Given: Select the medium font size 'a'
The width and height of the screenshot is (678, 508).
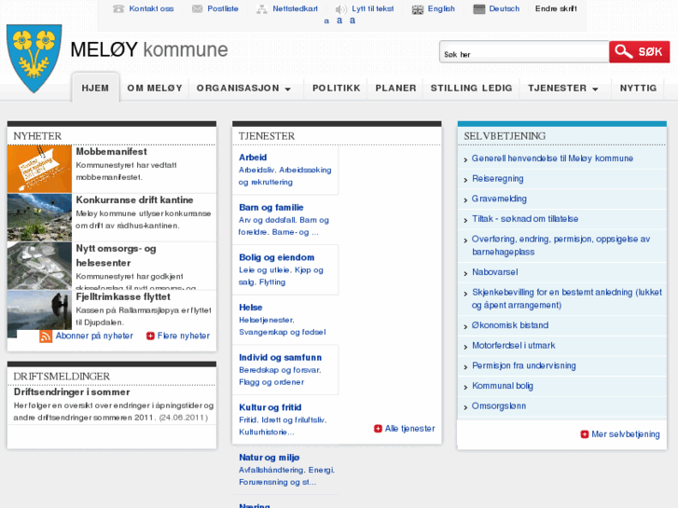Looking at the screenshot, I should tap(339, 21).
